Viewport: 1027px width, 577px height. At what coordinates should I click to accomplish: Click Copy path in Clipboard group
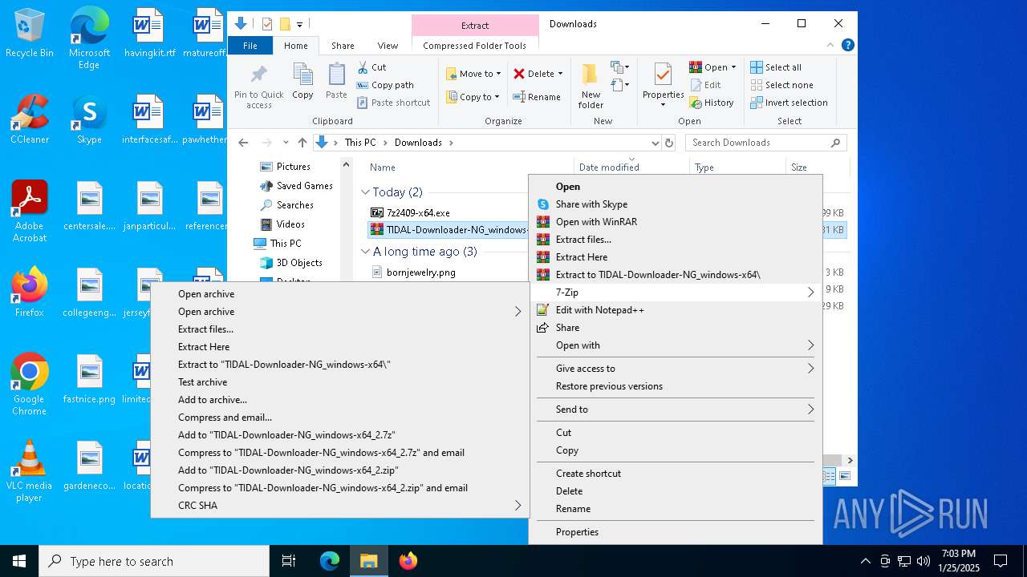(x=385, y=85)
